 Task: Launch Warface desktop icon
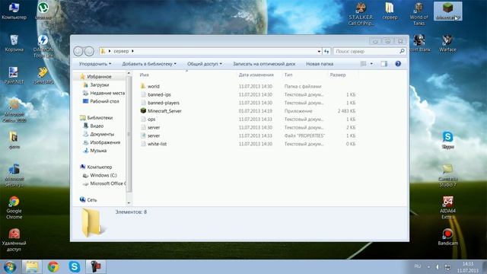pos(447,43)
